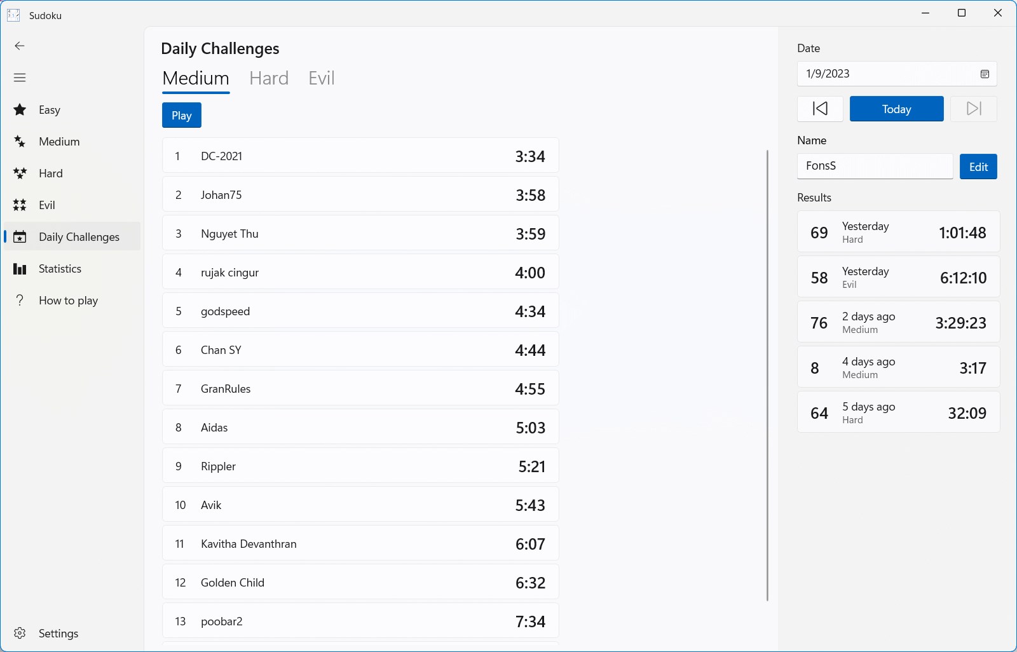Advance to the next challenge date
Image resolution: width=1017 pixels, height=652 pixels.
973,109
